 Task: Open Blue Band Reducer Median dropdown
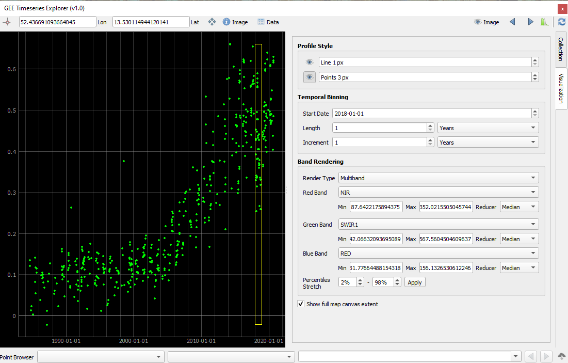click(x=520, y=268)
